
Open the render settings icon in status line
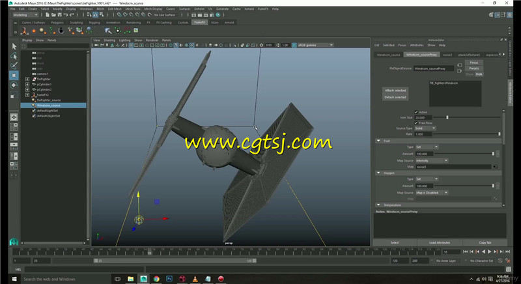[212, 15]
